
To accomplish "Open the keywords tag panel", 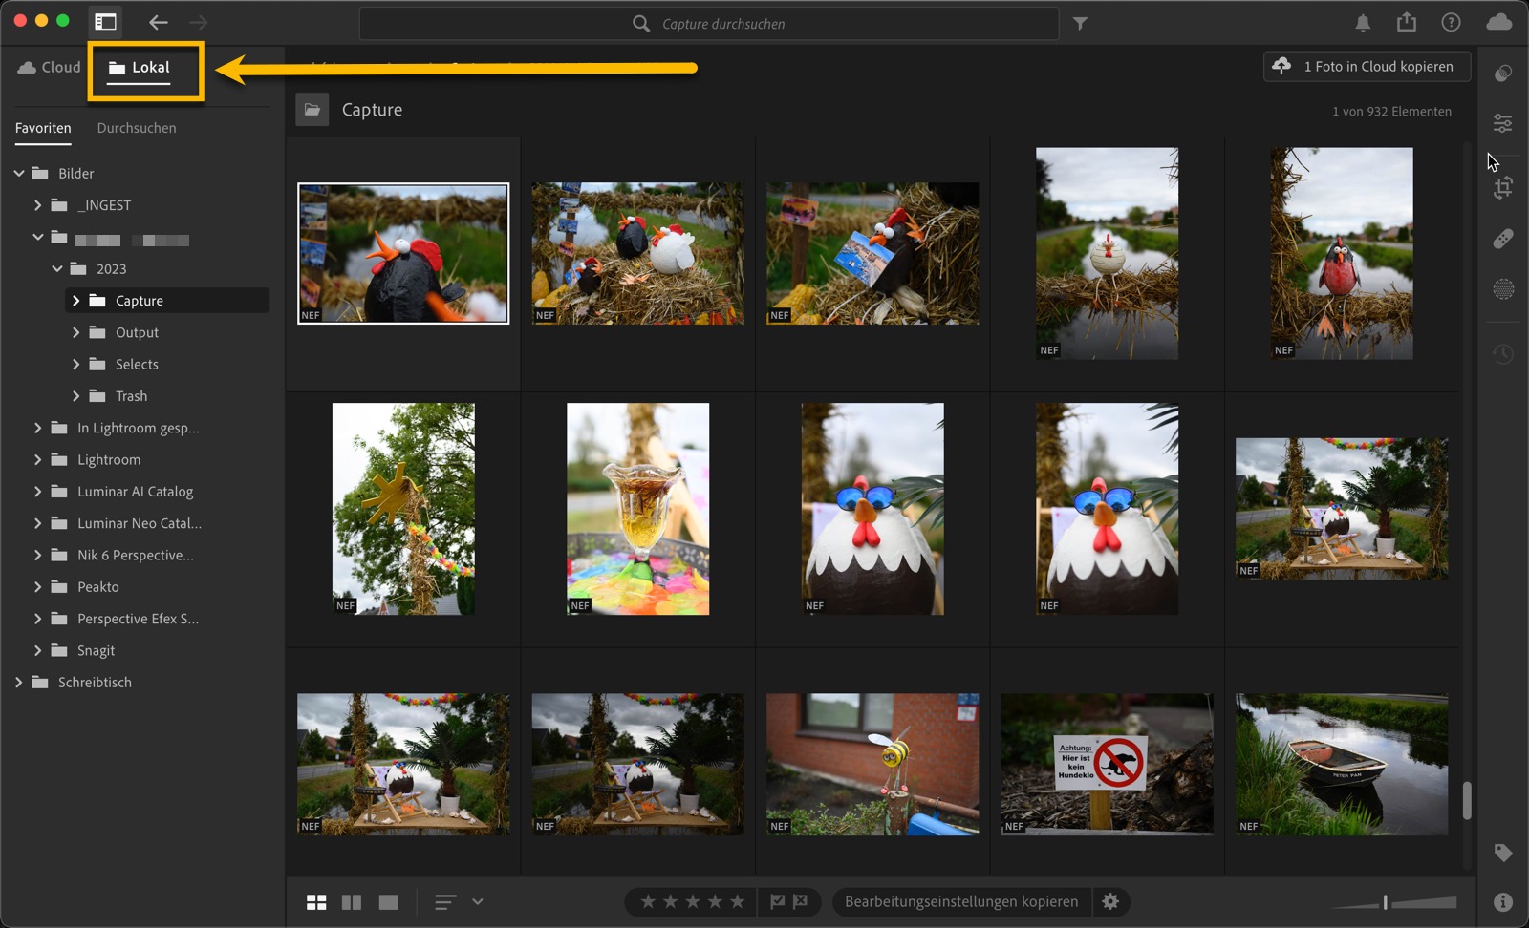I will pyautogui.click(x=1502, y=853).
